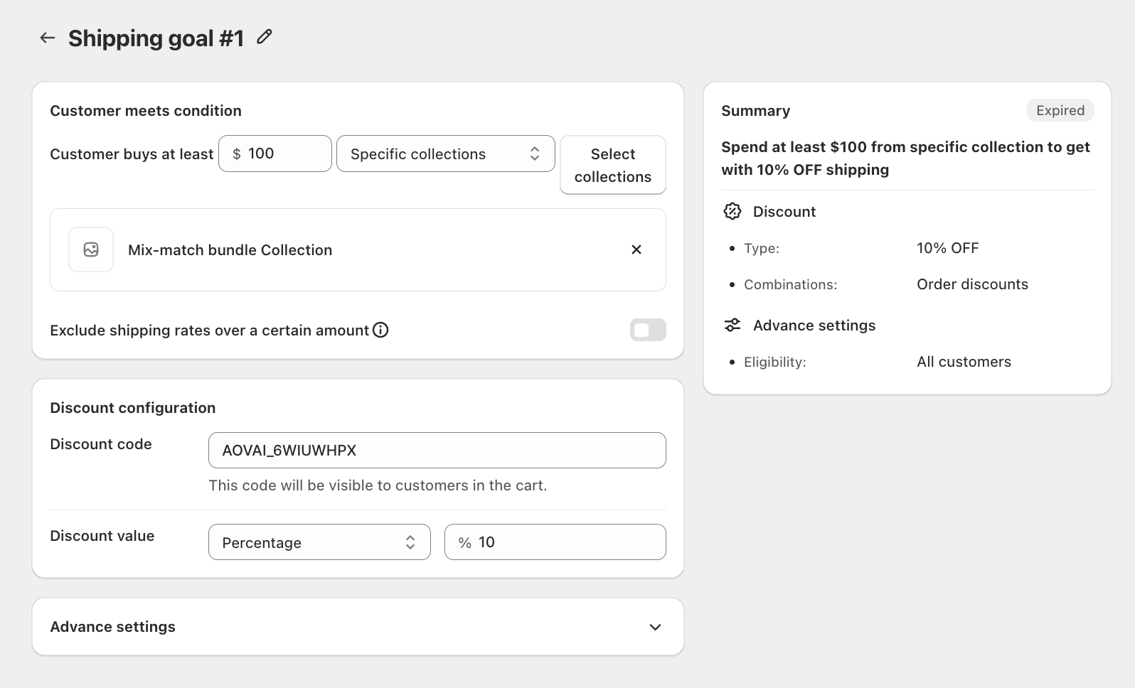This screenshot has width=1135, height=688.
Task: Click the Shipping goal #1 page title
Action: (156, 38)
